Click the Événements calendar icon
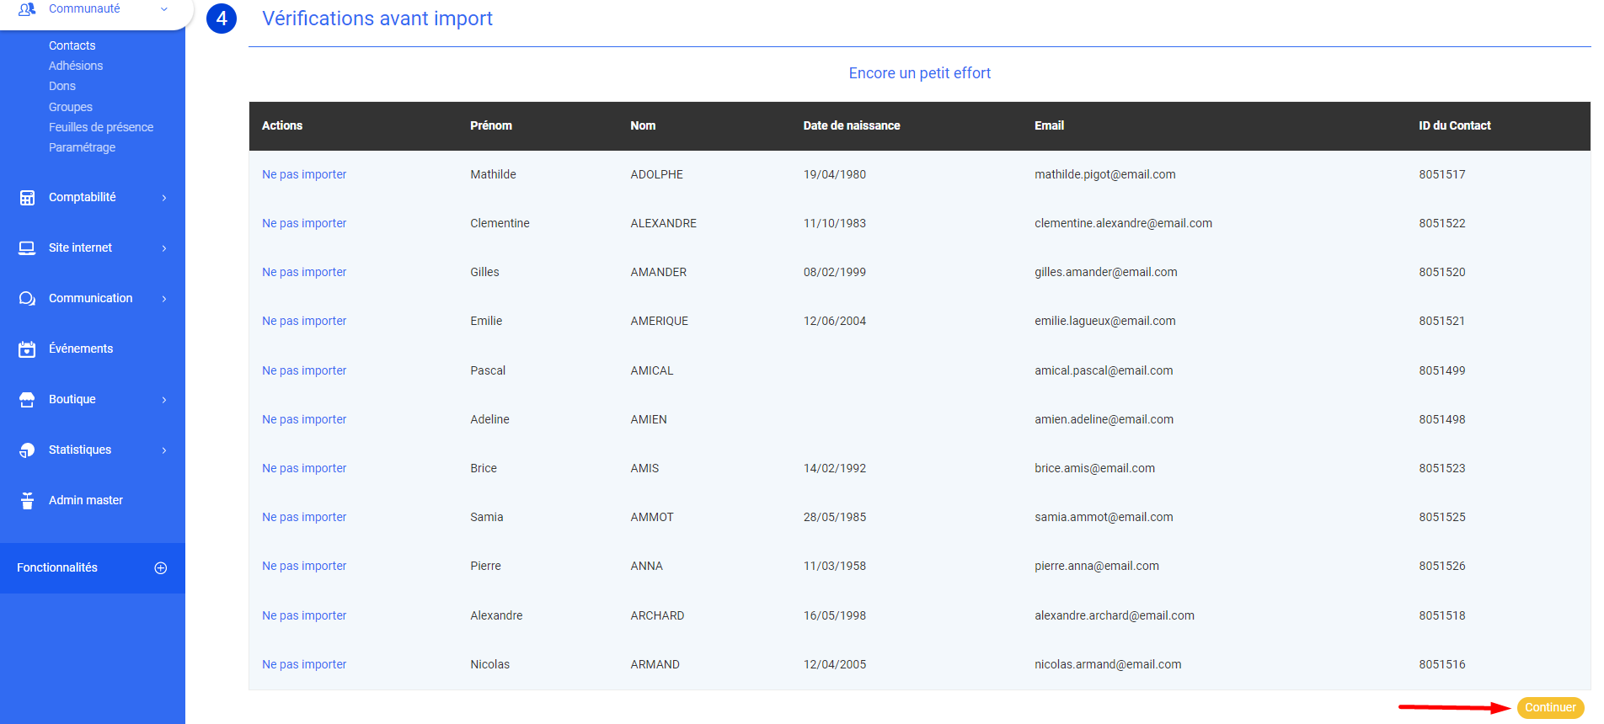Viewport: 1604px width, 724px height. coord(27,349)
